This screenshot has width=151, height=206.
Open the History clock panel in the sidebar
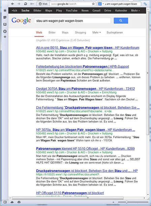(x=5, y=31)
